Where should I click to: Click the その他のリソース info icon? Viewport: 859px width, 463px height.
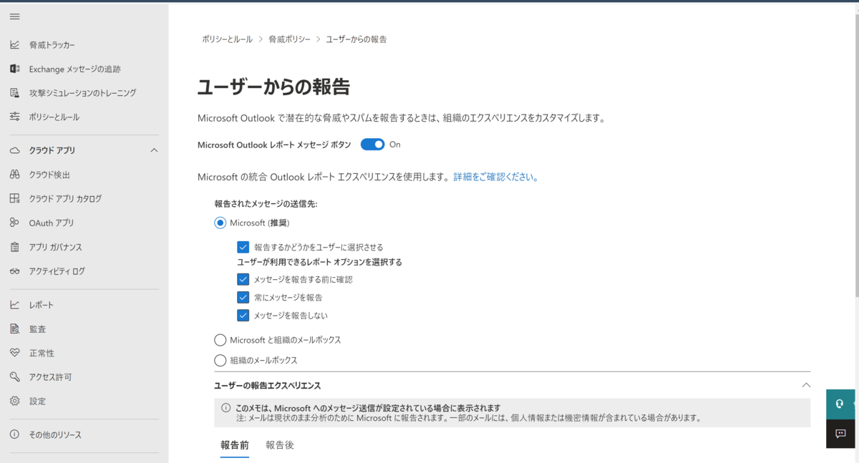(14, 434)
